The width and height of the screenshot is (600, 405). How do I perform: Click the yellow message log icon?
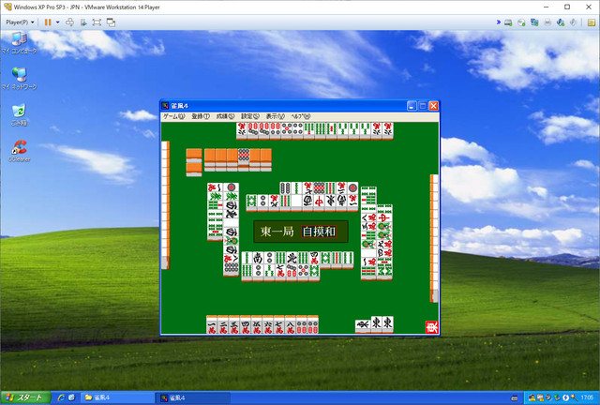[591, 22]
